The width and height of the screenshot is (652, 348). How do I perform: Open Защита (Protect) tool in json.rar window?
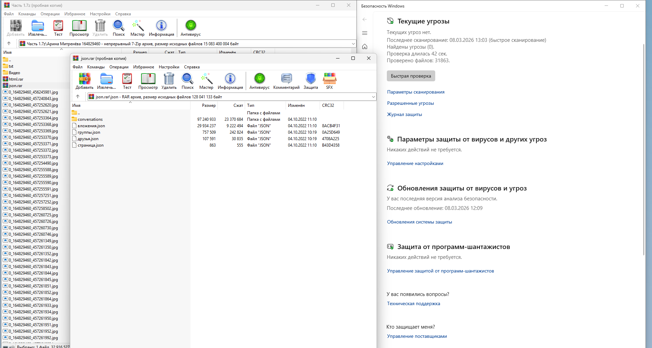[x=310, y=81]
